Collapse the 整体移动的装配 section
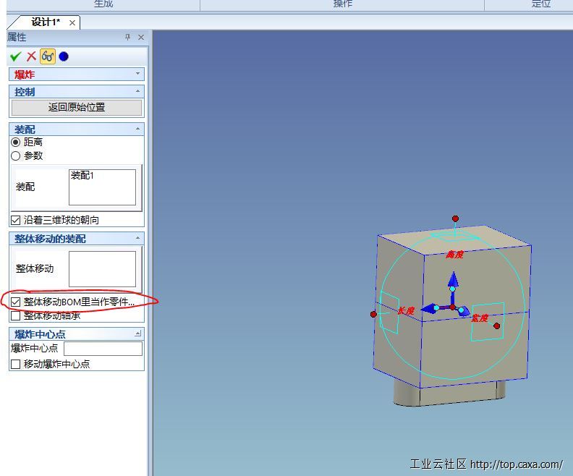 (x=137, y=239)
